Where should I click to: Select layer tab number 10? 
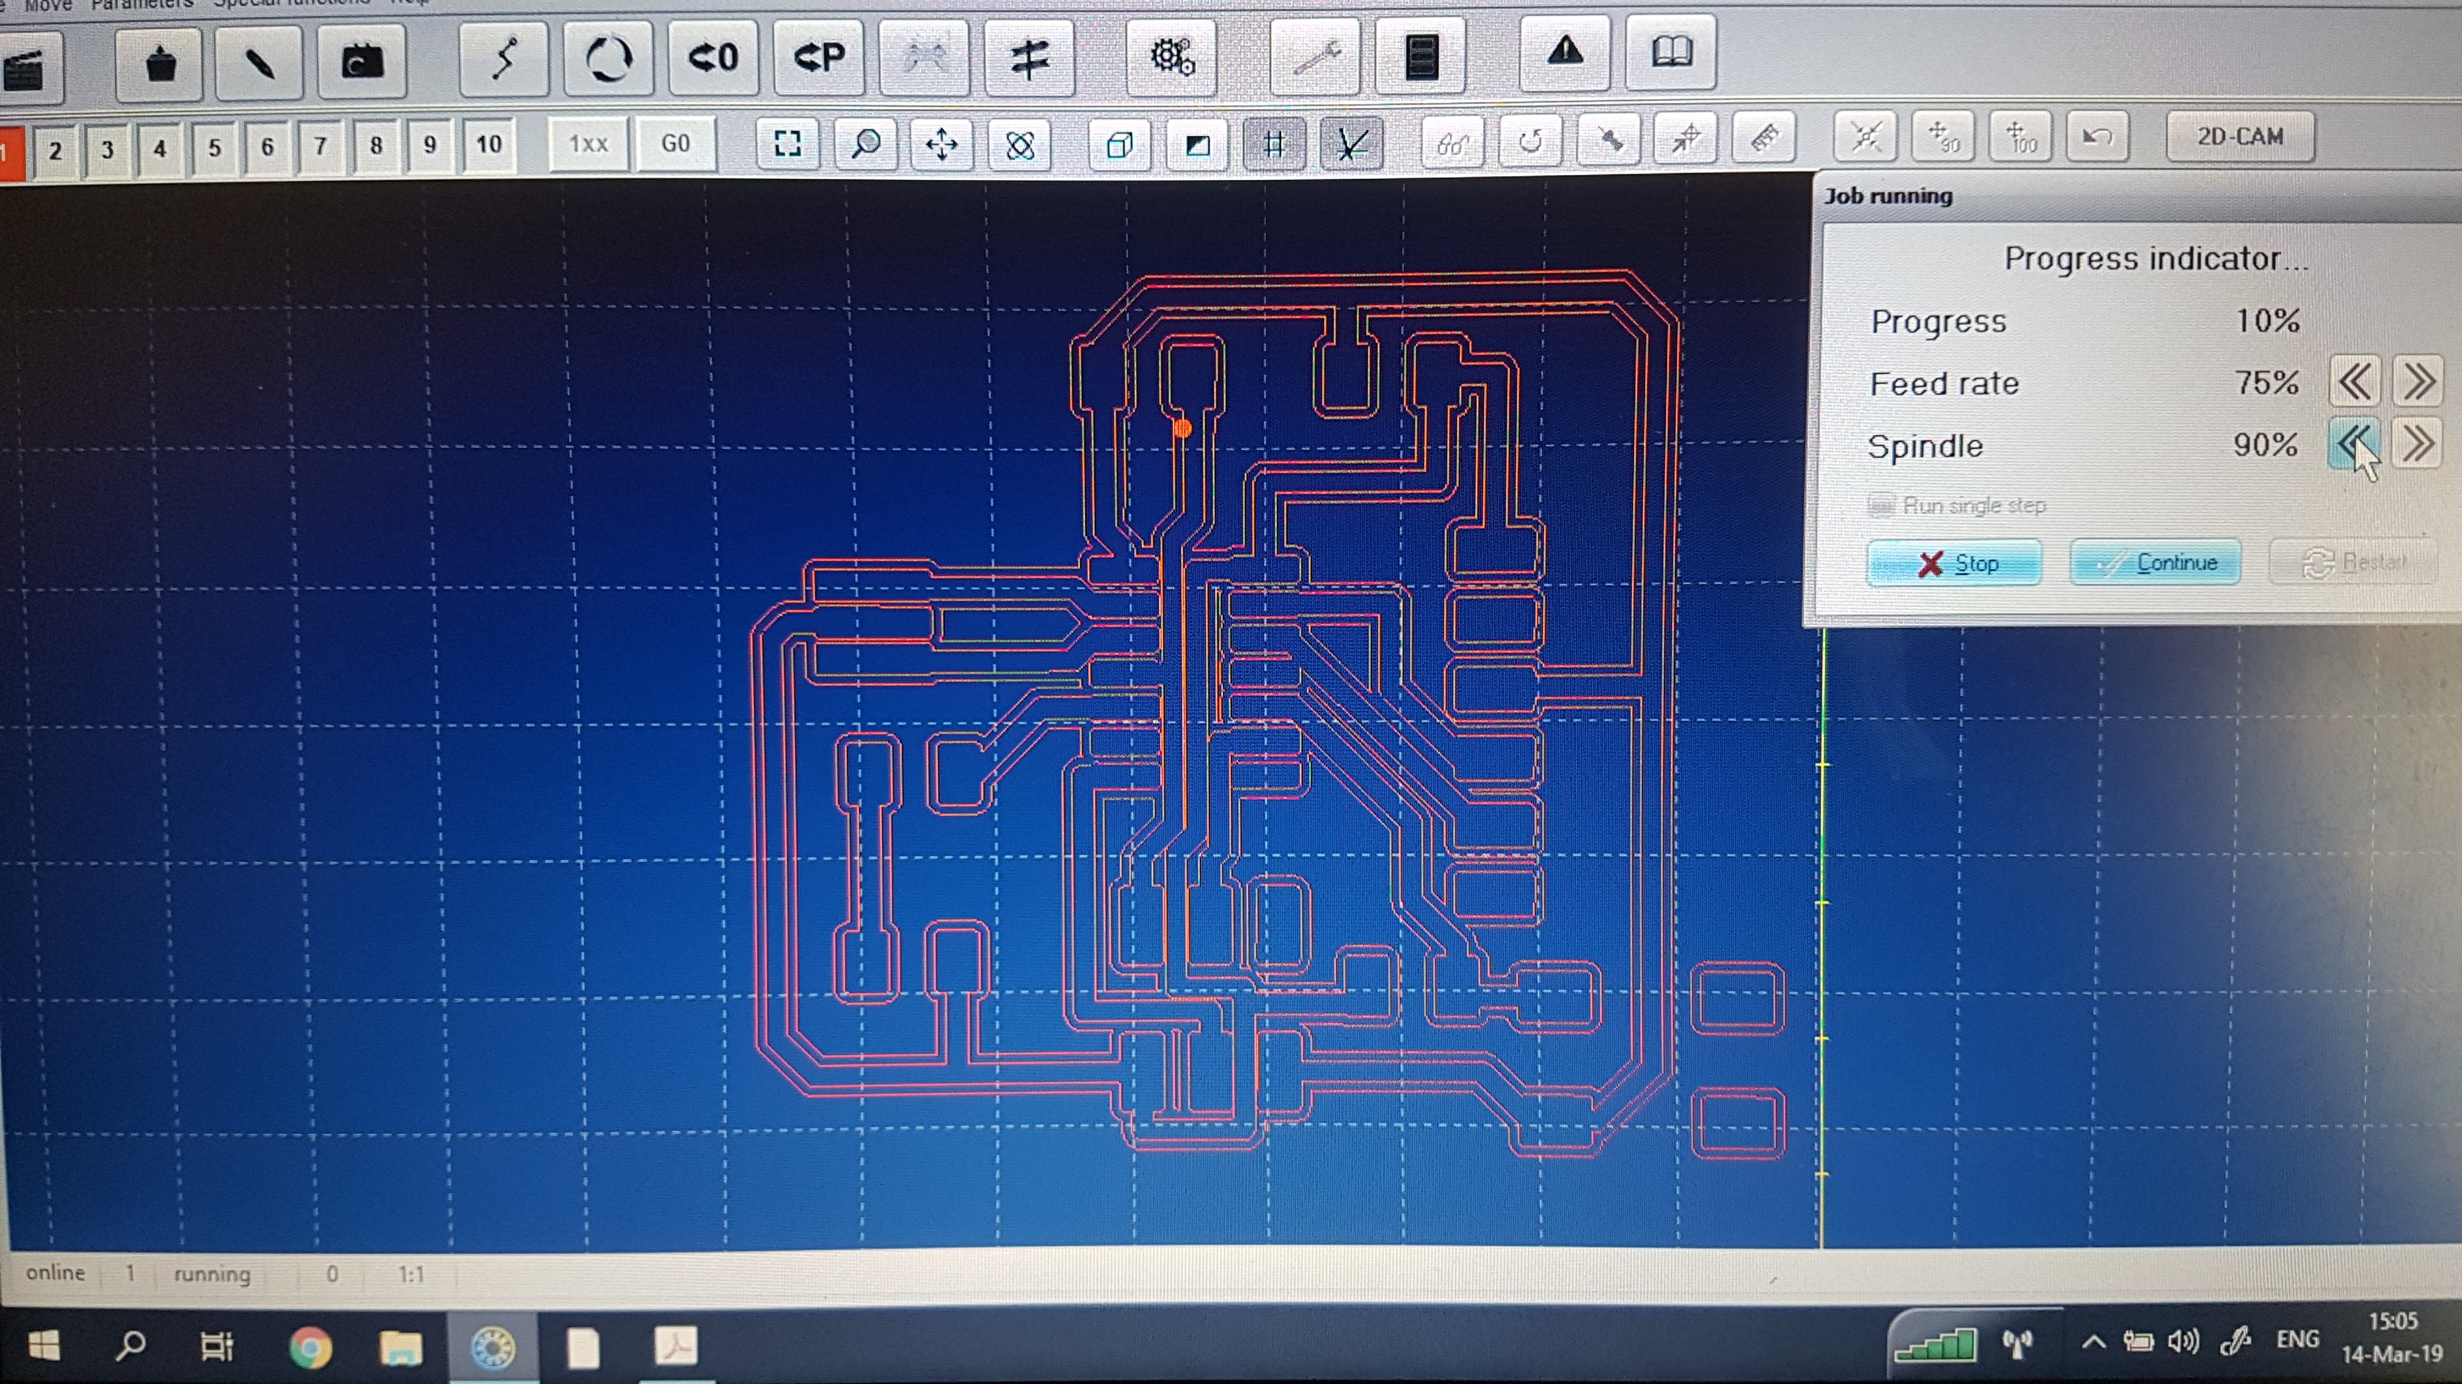coord(488,145)
